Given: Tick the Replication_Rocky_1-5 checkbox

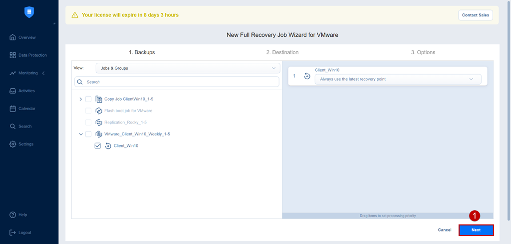Looking at the screenshot, I should pyautogui.click(x=88, y=122).
